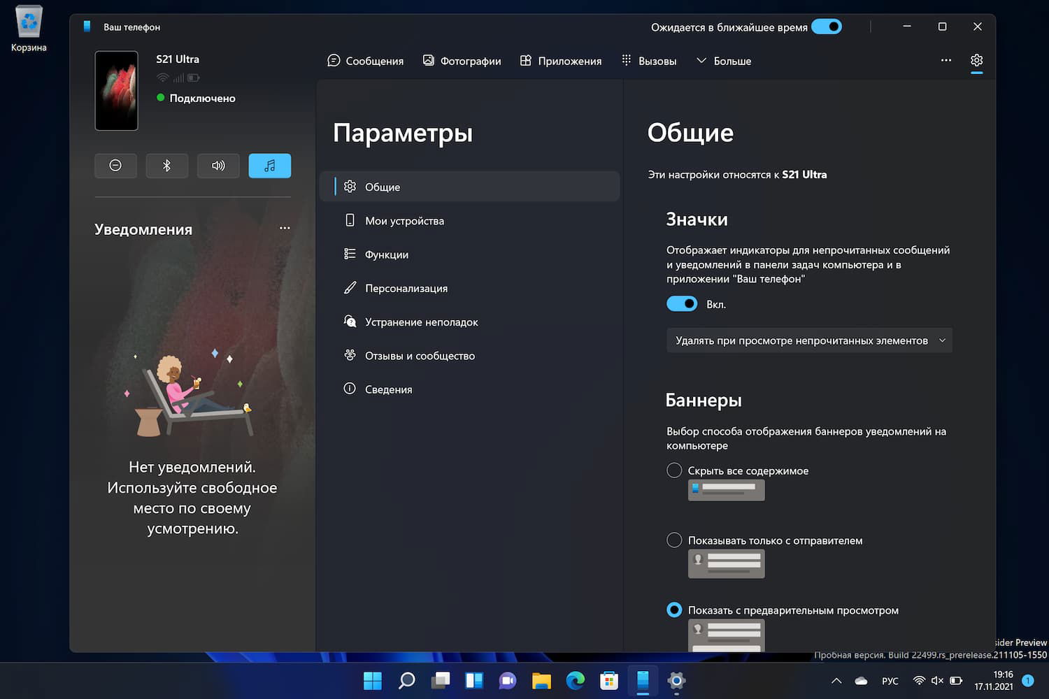Open File Explorer from the taskbar

541,680
